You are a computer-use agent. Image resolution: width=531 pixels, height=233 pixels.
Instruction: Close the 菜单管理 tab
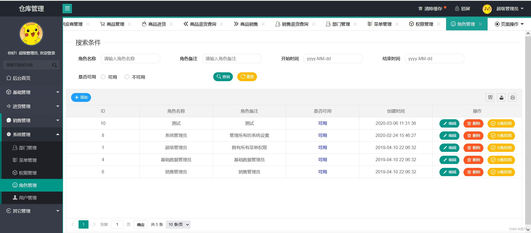[x=397, y=24]
